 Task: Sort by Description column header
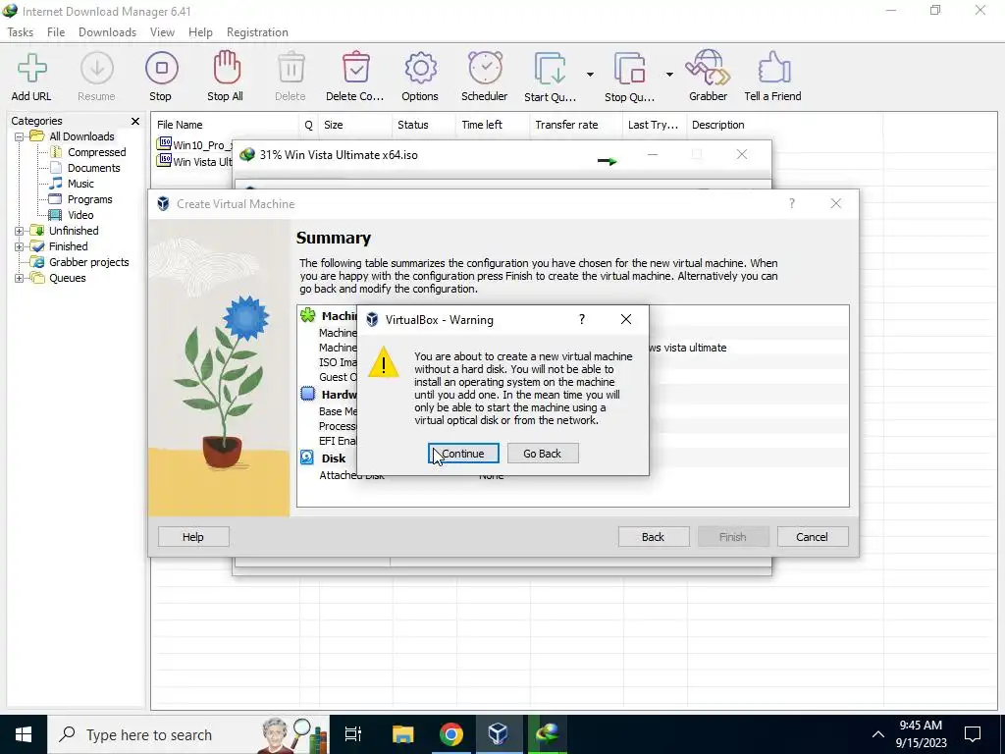[x=784, y=125]
